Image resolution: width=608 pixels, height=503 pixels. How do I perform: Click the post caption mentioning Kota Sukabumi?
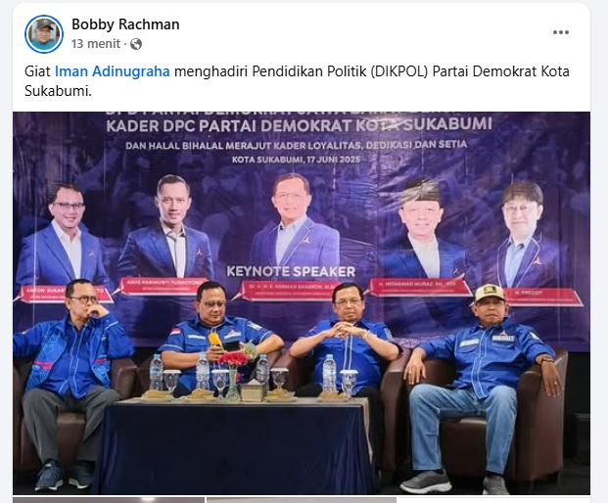pyautogui.click(x=297, y=81)
